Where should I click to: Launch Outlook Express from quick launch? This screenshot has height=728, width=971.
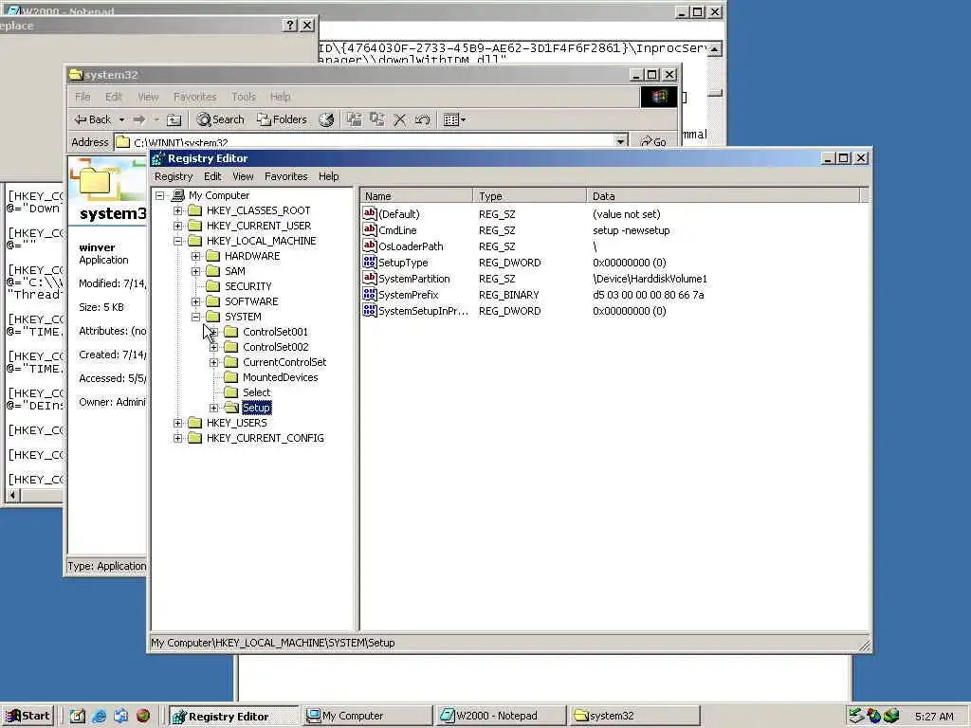click(x=120, y=716)
